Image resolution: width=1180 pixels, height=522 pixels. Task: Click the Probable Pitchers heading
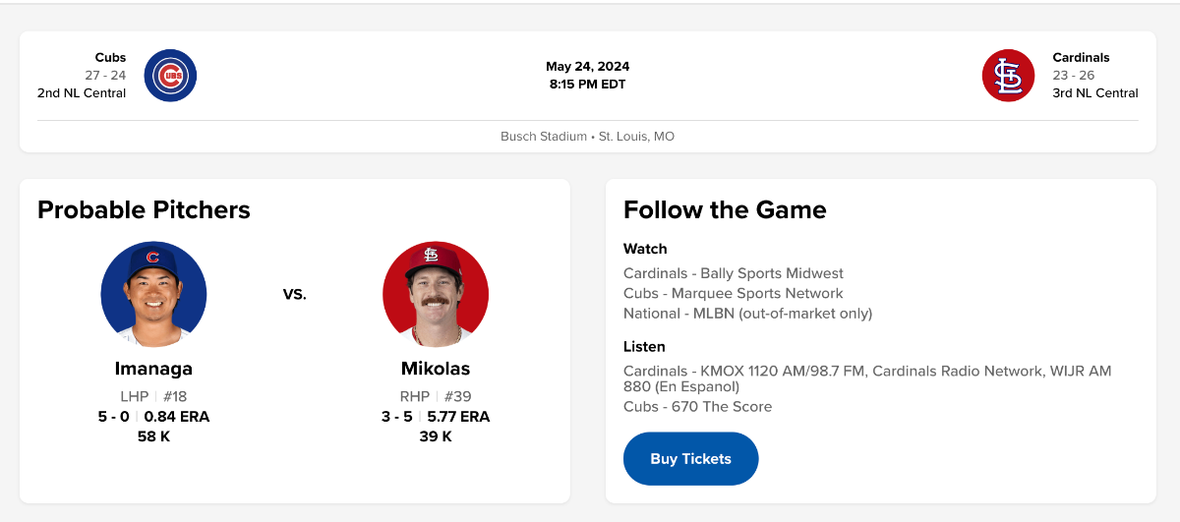coord(144,209)
